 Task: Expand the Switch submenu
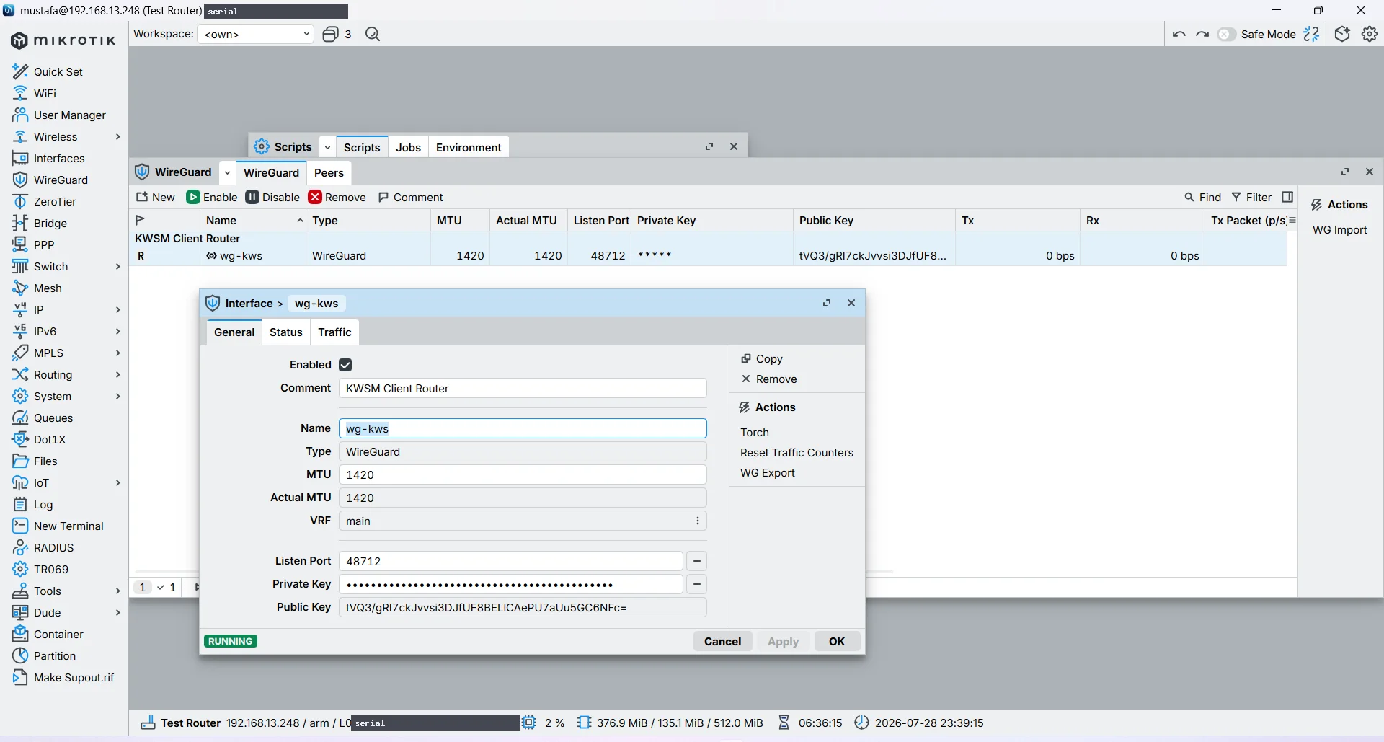click(x=117, y=266)
